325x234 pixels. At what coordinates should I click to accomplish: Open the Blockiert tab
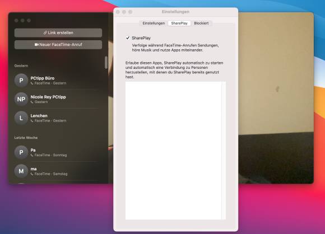pos(201,23)
